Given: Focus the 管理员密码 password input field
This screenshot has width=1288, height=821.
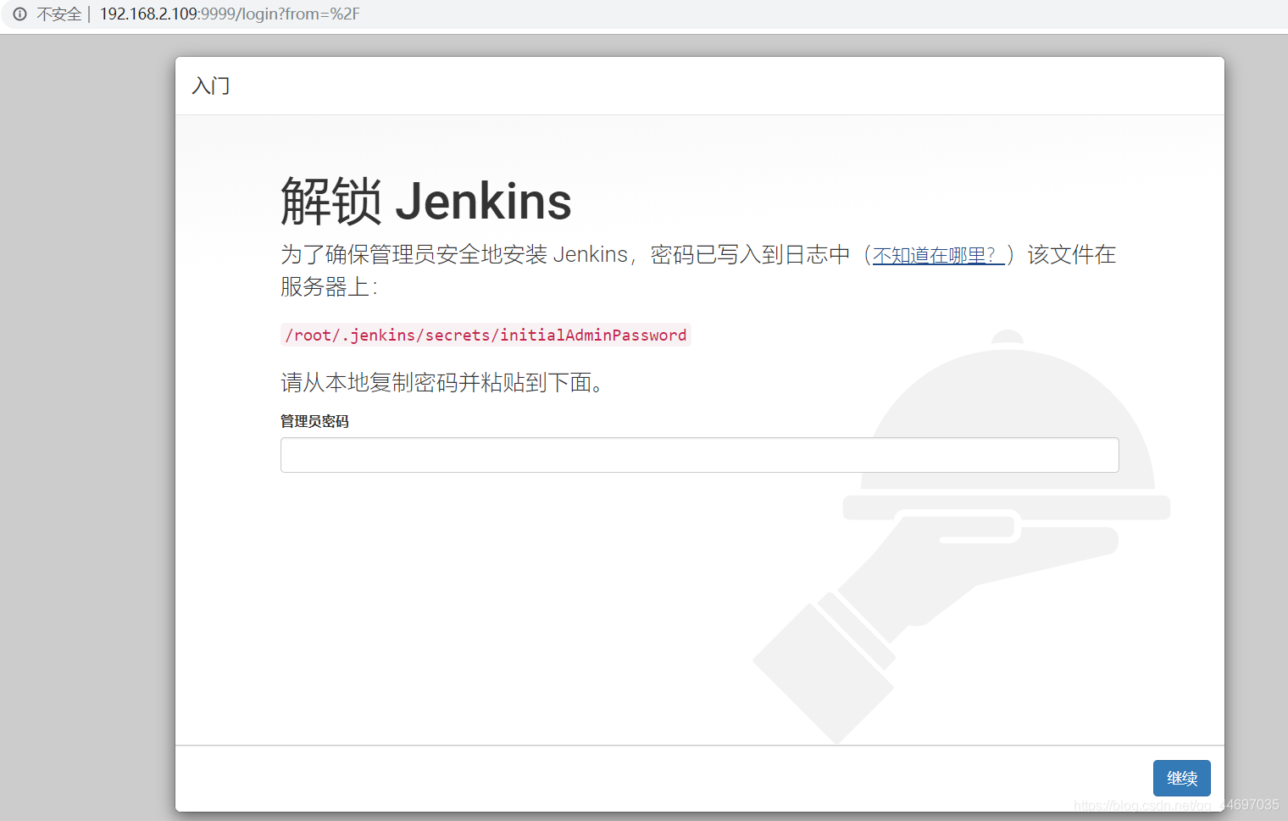Looking at the screenshot, I should pos(699,455).
